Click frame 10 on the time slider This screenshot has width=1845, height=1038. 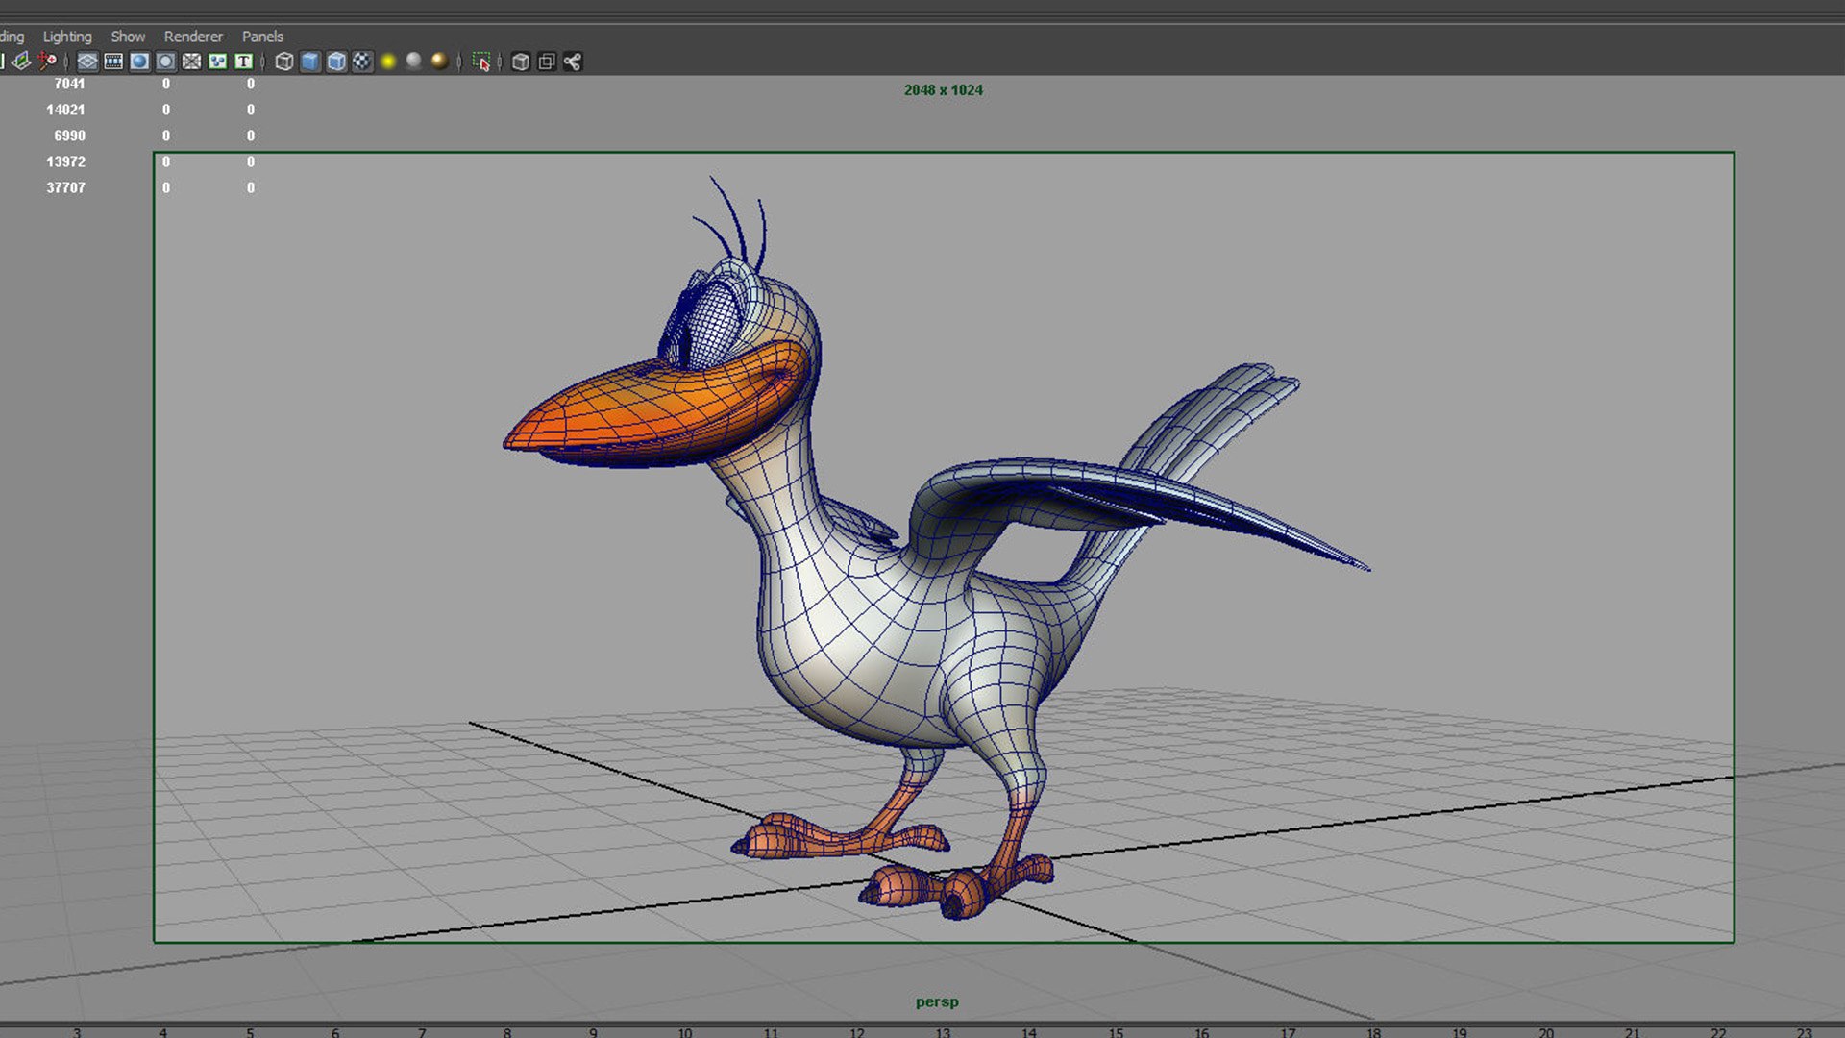[684, 1032]
